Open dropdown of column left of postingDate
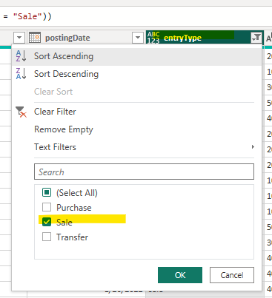Image resolution: width=272 pixels, height=298 pixels. (x=19, y=38)
